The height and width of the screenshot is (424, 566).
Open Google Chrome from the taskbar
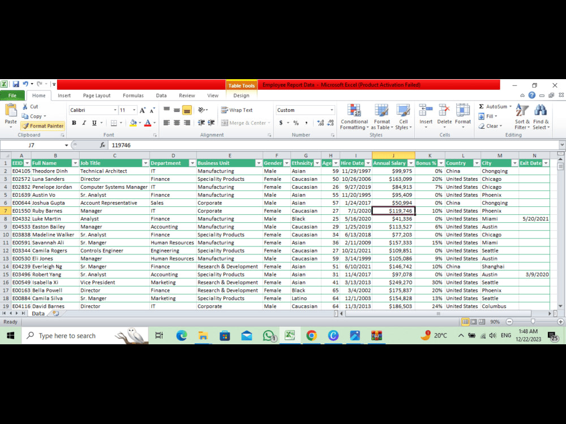pyautogui.click(x=311, y=336)
